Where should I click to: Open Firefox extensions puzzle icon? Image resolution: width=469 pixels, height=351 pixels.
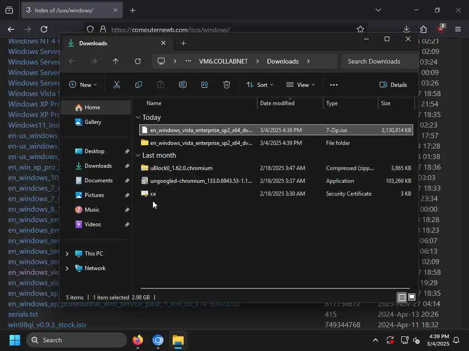(x=423, y=29)
